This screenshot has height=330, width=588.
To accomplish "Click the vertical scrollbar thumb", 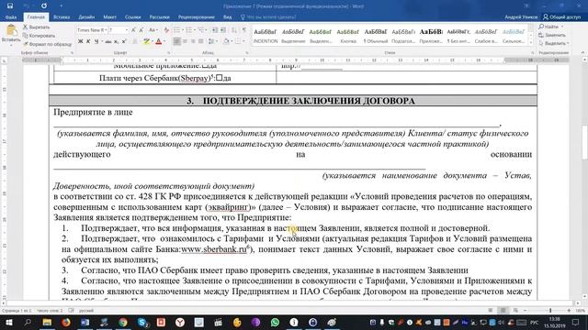I will click(x=584, y=142).
